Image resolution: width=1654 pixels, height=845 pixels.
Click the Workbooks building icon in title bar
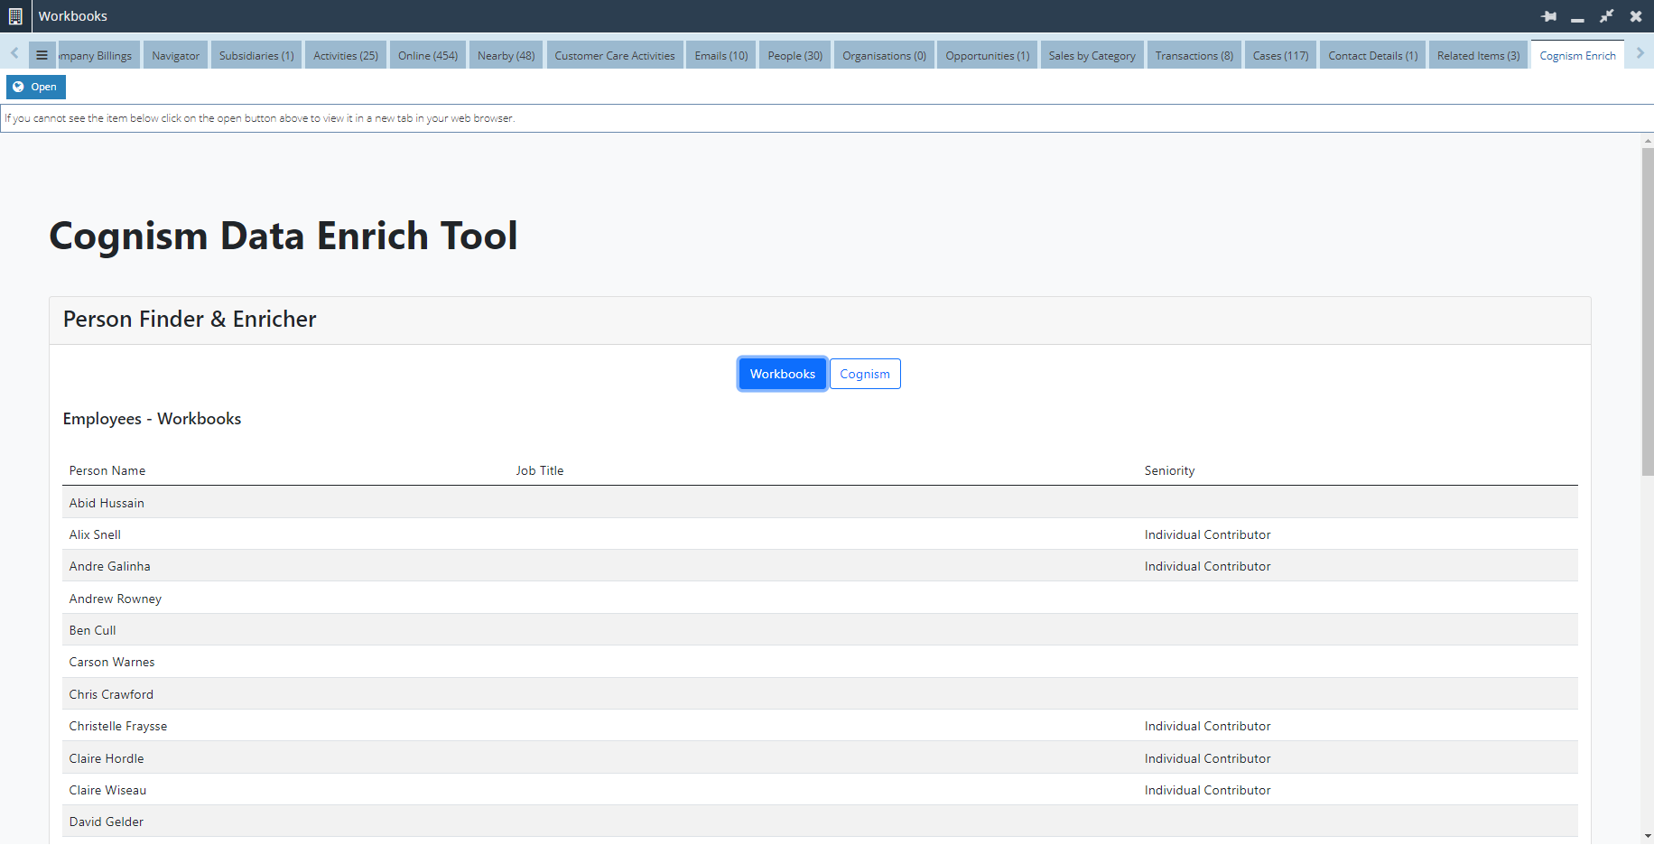point(15,16)
